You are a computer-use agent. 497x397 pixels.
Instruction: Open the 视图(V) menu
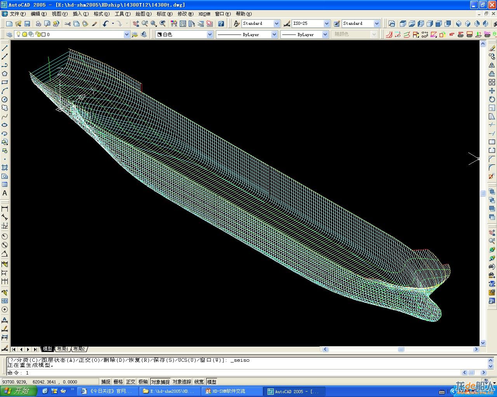point(59,14)
